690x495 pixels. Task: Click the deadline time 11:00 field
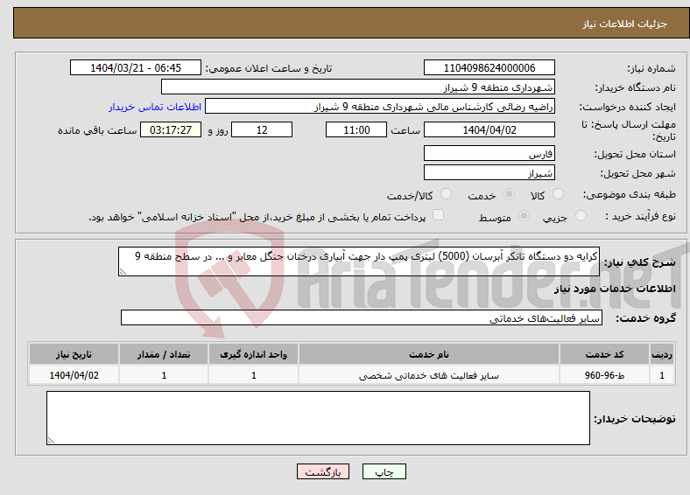356,129
